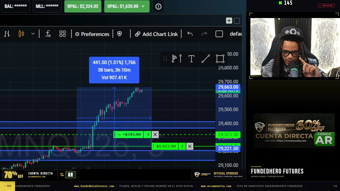This screenshot has width=340, height=191.
Task: Click the RP&L $2,324.02 indicator
Action: (x=83, y=6)
